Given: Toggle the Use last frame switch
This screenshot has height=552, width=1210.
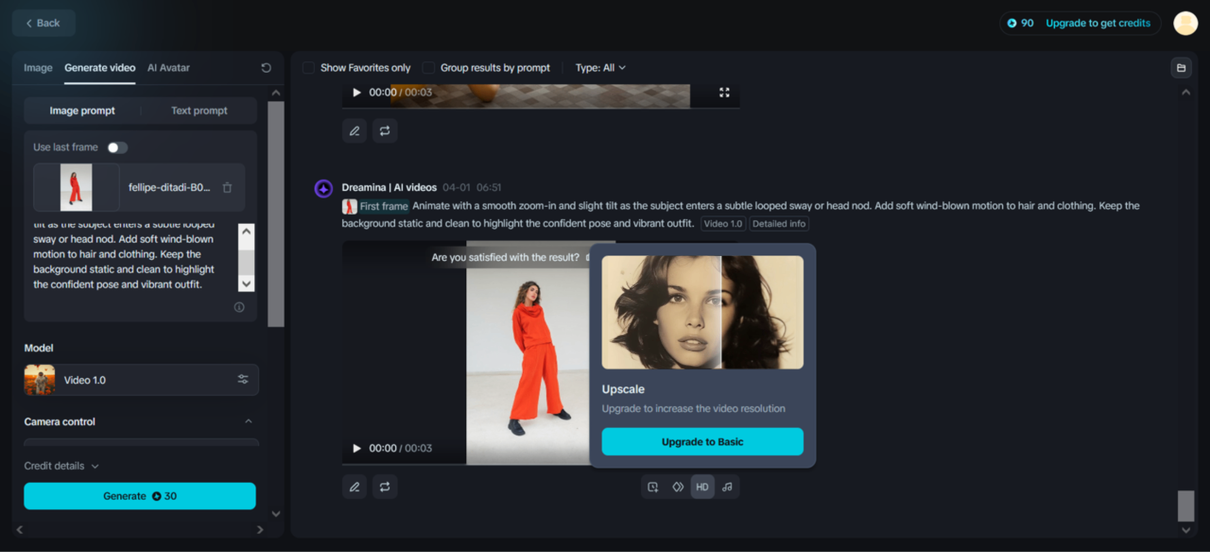Looking at the screenshot, I should tap(117, 148).
